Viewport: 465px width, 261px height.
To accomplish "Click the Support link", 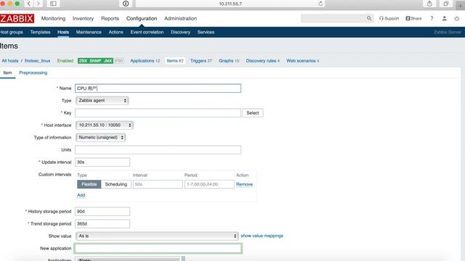I will [x=389, y=18].
